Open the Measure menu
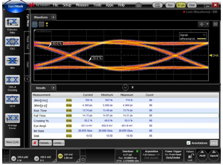 point(82,5)
